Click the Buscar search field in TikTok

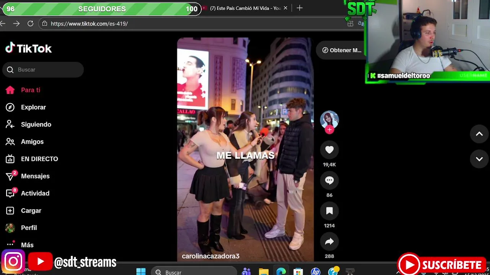[43, 70]
